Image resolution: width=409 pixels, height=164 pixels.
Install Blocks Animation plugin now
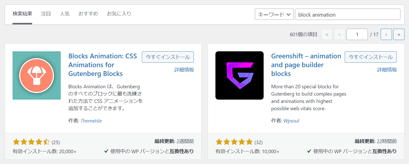[x=168, y=57]
